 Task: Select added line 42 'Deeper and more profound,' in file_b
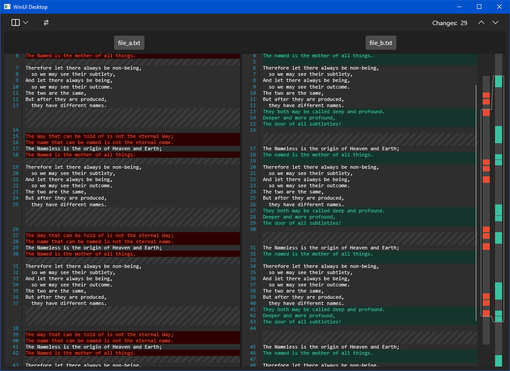pyautogui.click(x=370, y=315)
